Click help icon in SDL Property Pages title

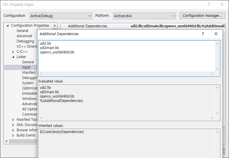pyautogui.click(x=209, y=5)
